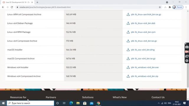Click download icon for jdk-16_osx-x64_bin.tar.gz
189x106 pixels.
click(128, 58)
